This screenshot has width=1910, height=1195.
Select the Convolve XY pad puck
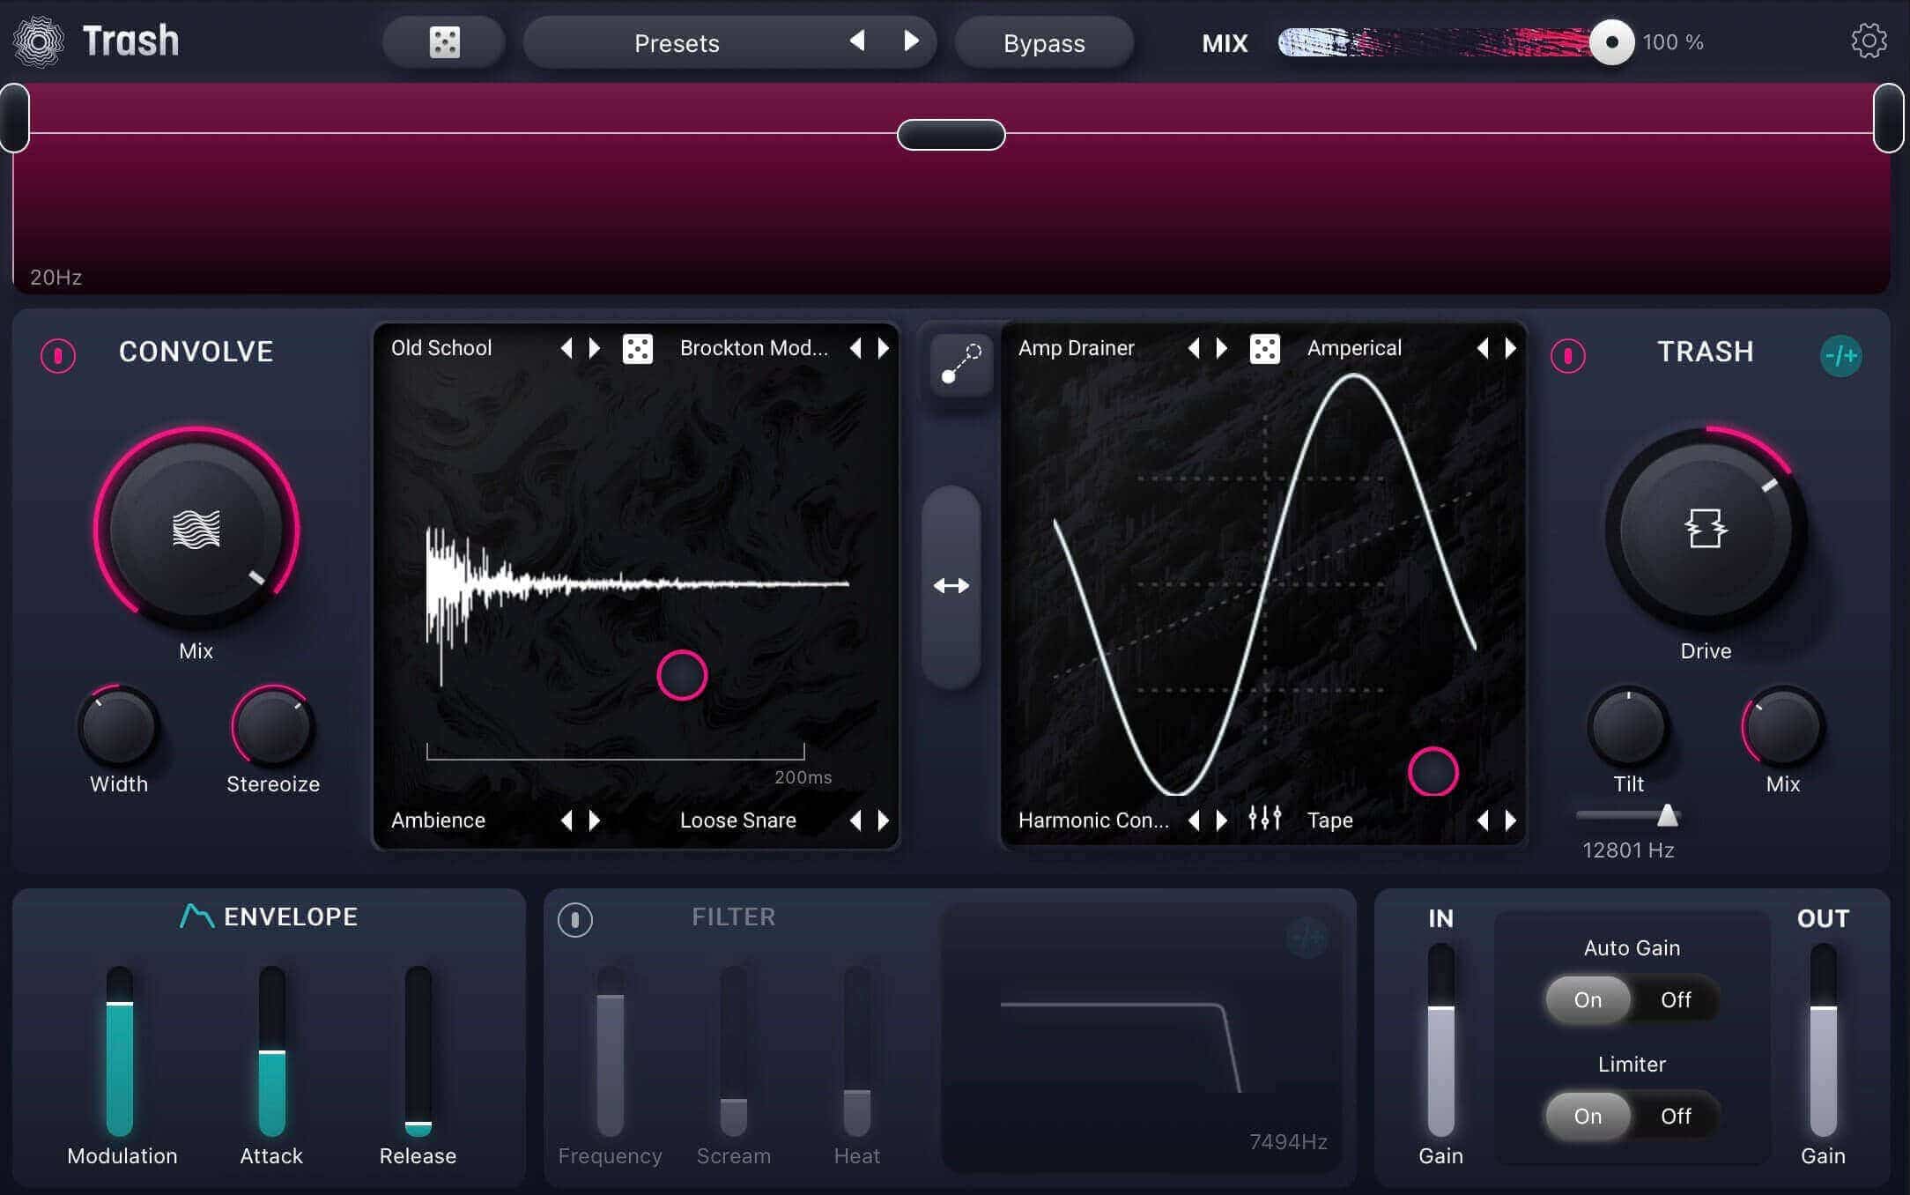(x=682, y=675)
